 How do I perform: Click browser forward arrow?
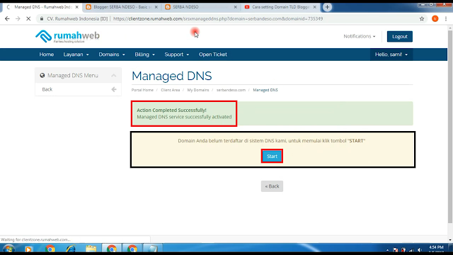[18, 18]
